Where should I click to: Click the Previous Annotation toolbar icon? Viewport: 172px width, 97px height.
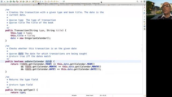click(49, 2)
